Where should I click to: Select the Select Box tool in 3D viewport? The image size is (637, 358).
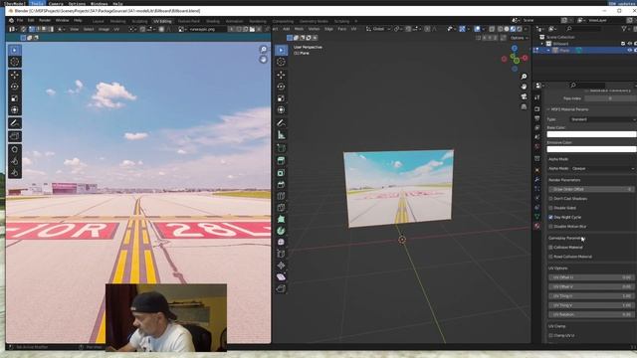pos(281,50)
